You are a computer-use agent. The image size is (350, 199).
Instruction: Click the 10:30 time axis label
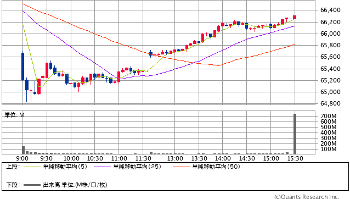point(95,158)
